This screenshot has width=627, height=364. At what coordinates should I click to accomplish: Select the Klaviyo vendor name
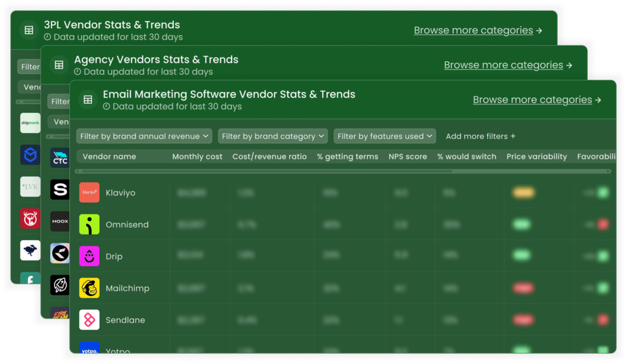(121, 193)
